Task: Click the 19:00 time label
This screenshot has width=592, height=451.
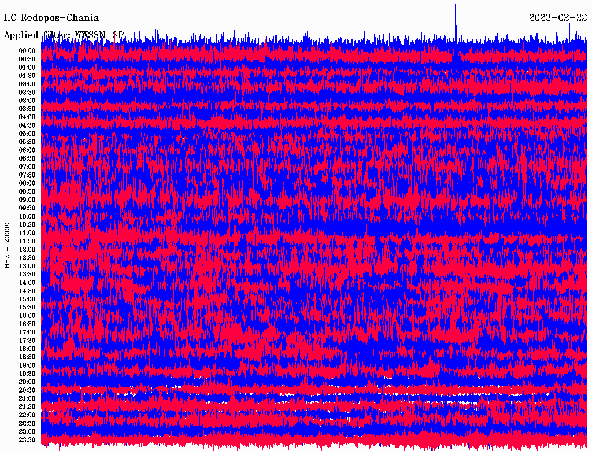Action: click(x=27, y=365)
